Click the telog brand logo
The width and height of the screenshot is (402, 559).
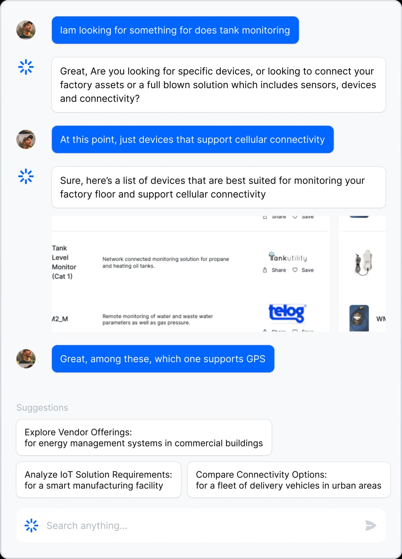[x=287, y=312]
